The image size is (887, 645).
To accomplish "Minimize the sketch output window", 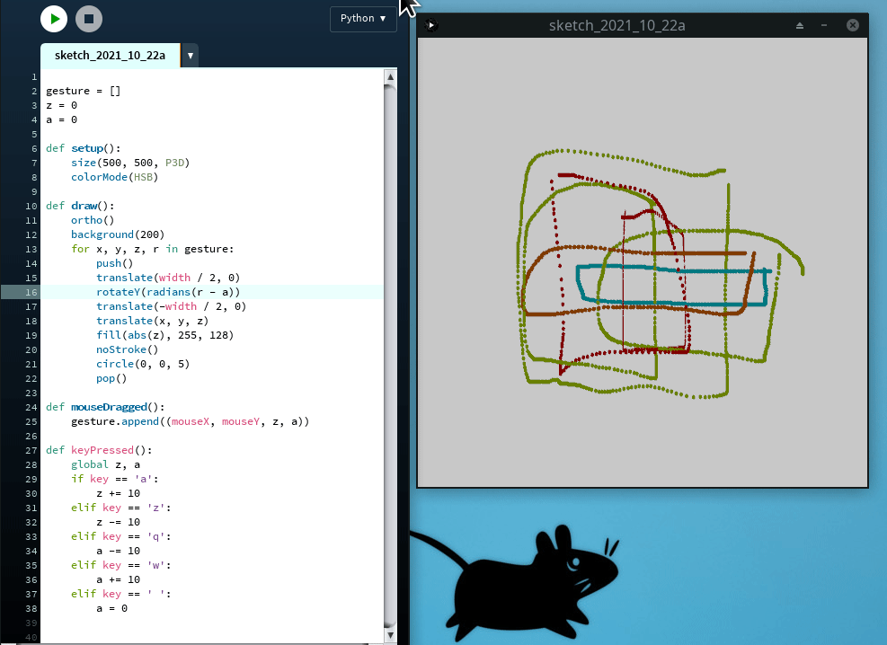I will pos(826,25).
